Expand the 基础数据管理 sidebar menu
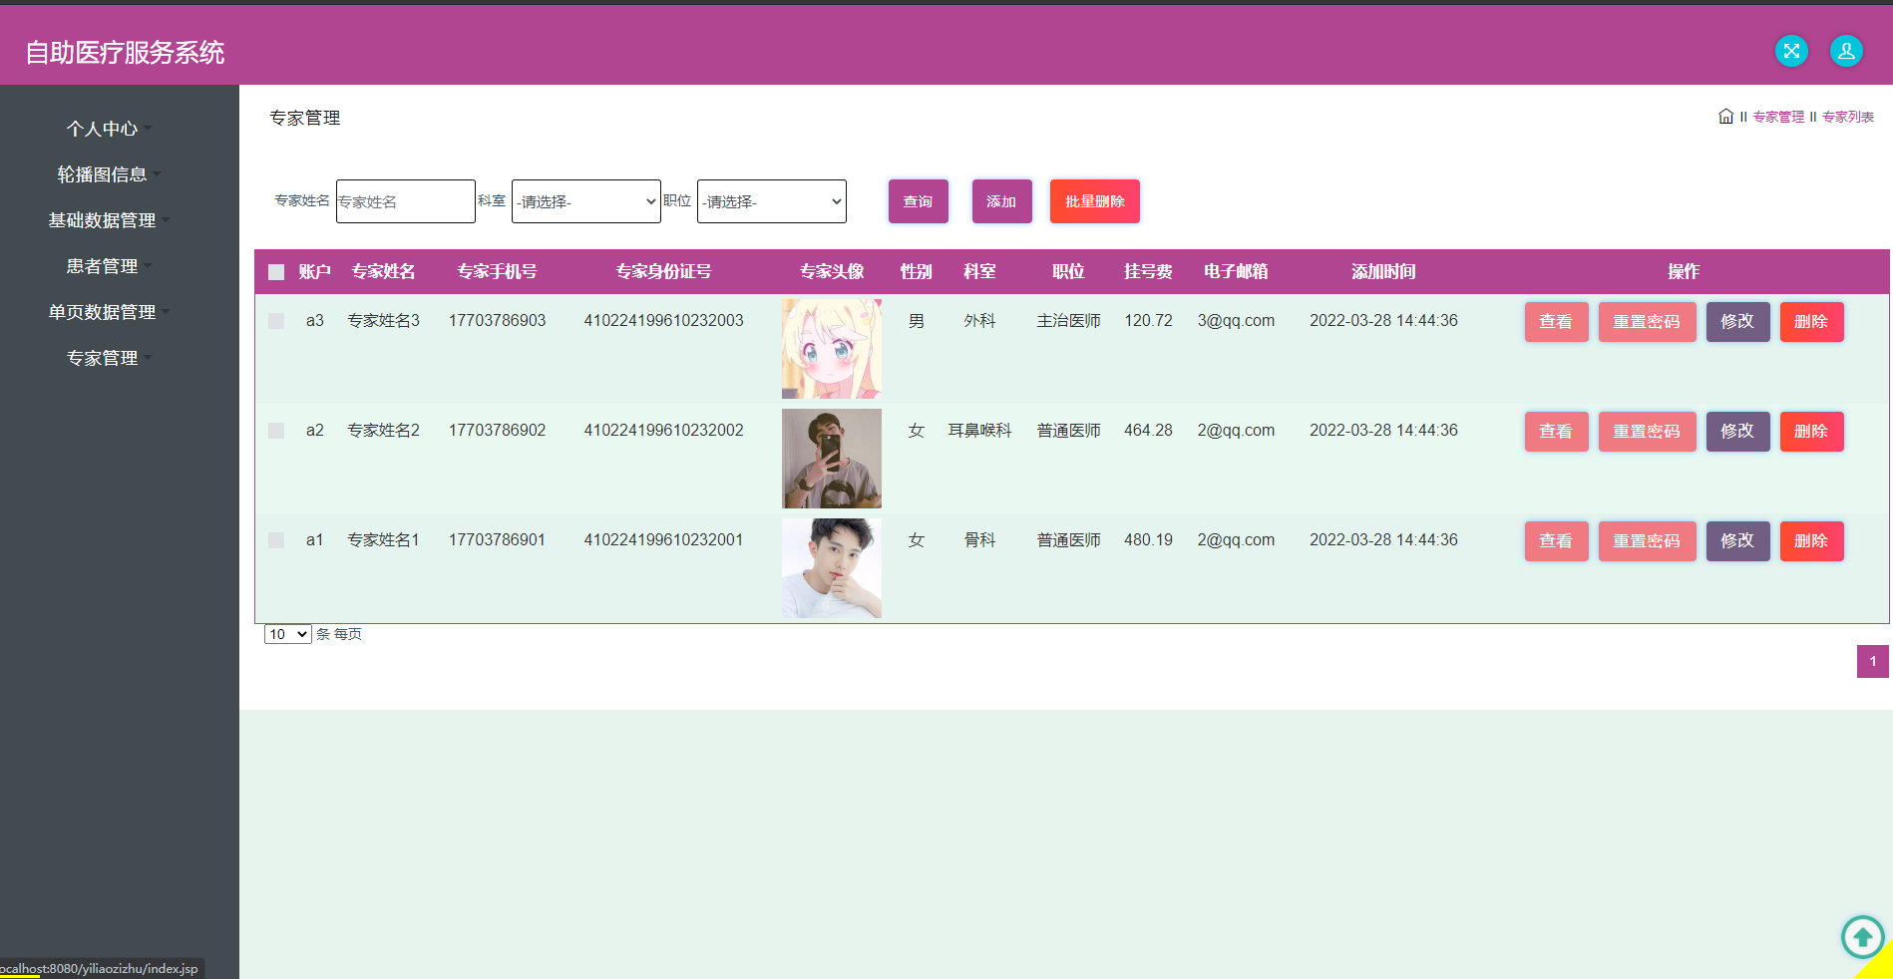 pyautogui.click(x=101, y=220)
